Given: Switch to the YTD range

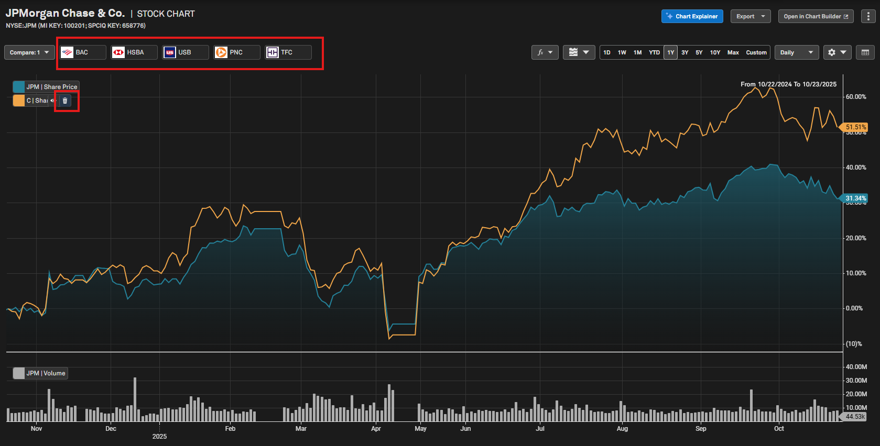Looking at the screenshot, I should 655,52.
